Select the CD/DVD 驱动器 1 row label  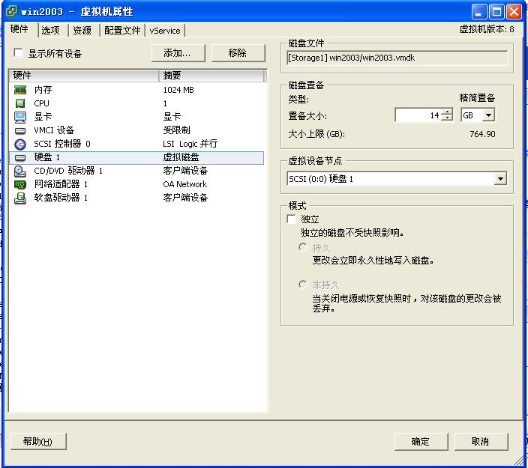(x=68, y=171)
